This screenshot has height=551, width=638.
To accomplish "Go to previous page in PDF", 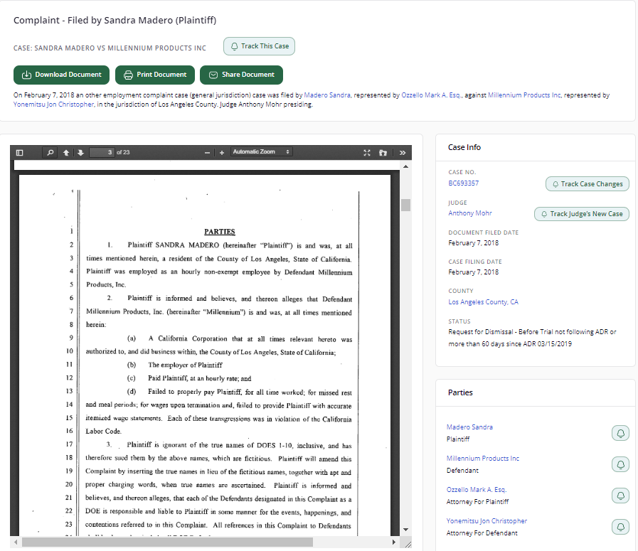I will [66, 152].
